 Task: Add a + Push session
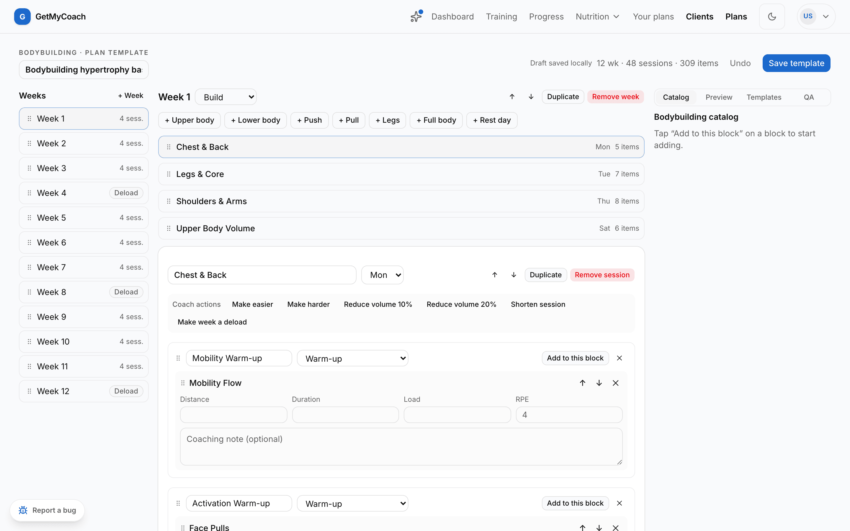[309, 120]
